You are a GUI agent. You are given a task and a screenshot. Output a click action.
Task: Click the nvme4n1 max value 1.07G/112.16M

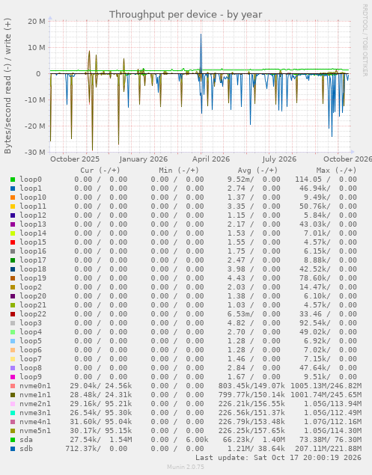coord(333,422)
